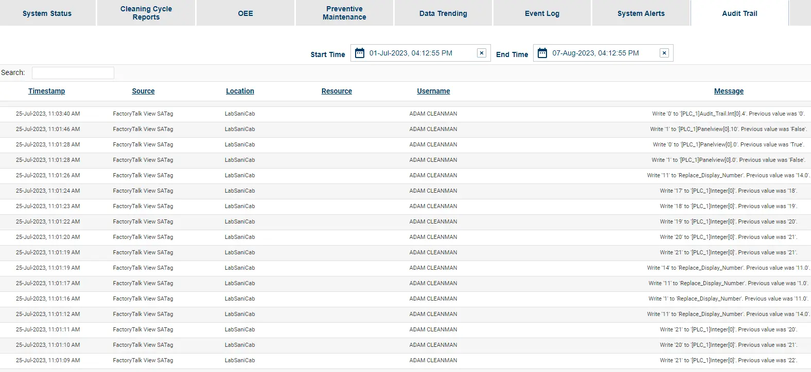Click ADAM CLEANMAN in 11:03:40 AM row

point(433,114)
